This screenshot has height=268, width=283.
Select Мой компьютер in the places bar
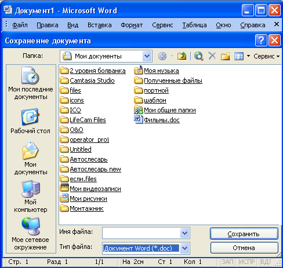coord(30,196)
